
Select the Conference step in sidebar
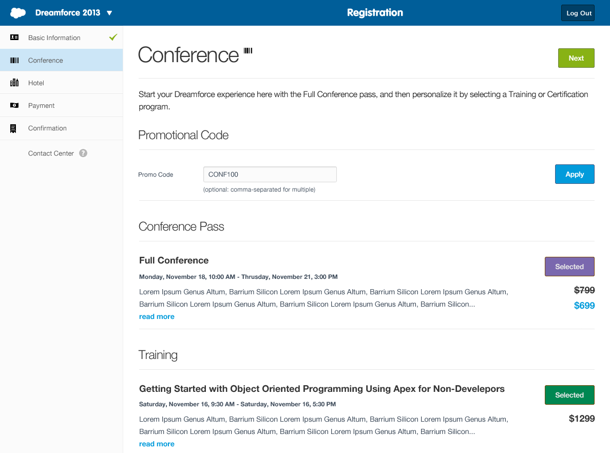click(x=62, y=60)
